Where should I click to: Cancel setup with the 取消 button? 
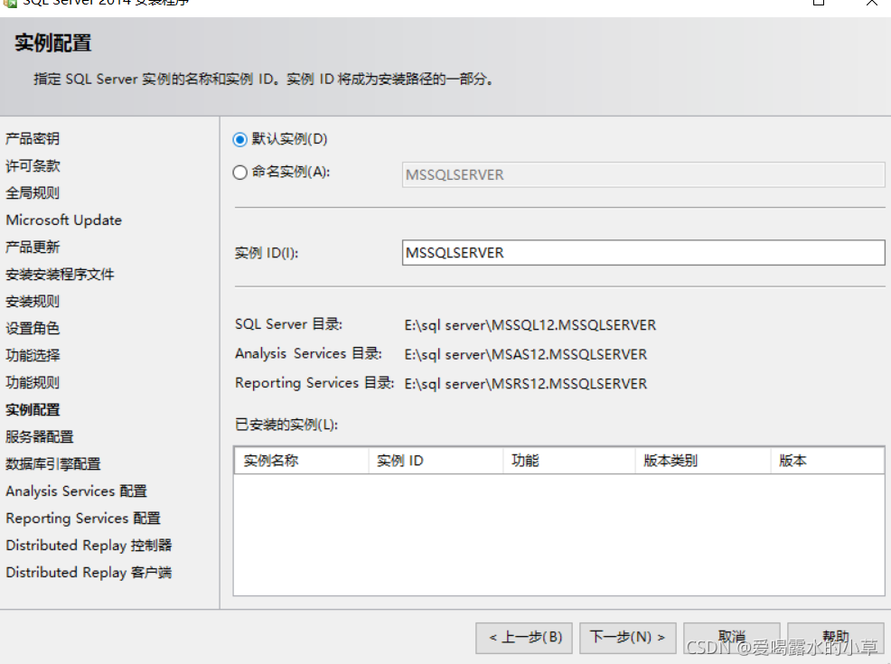point(731,637)
